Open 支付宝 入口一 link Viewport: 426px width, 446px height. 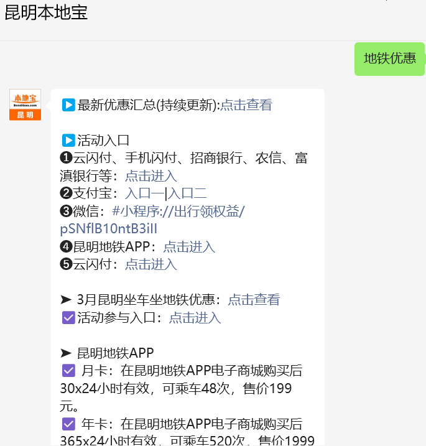[145, 193]
